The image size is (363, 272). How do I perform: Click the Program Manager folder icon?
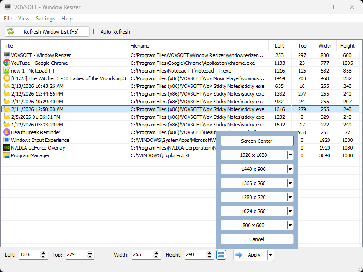pos(6,155)
